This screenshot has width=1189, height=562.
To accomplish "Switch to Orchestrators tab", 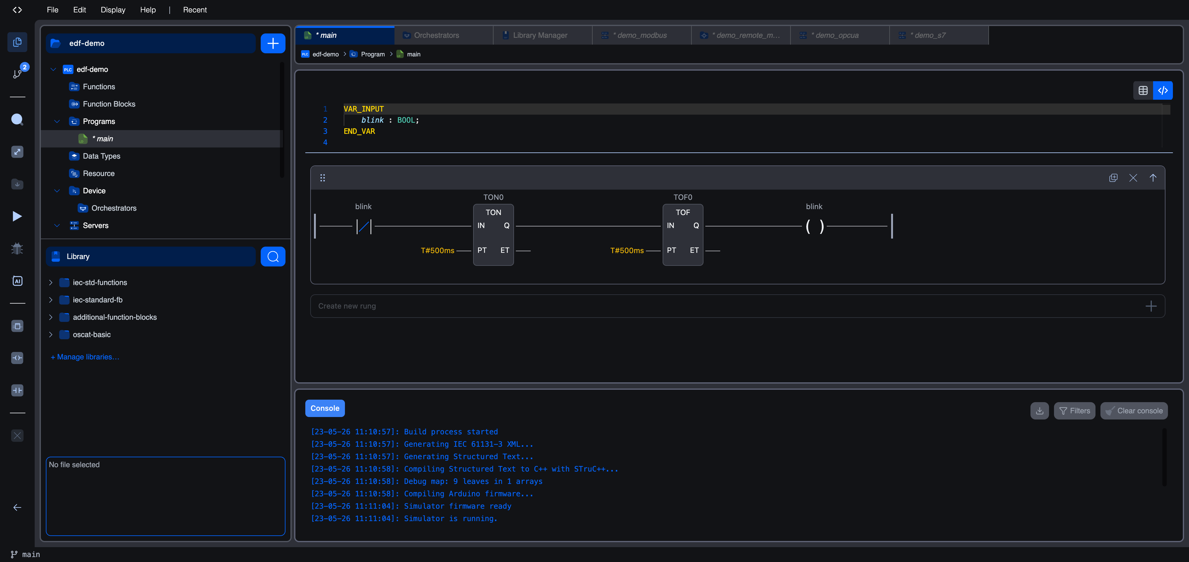I will pyautogui.click(x=444, y=35).
